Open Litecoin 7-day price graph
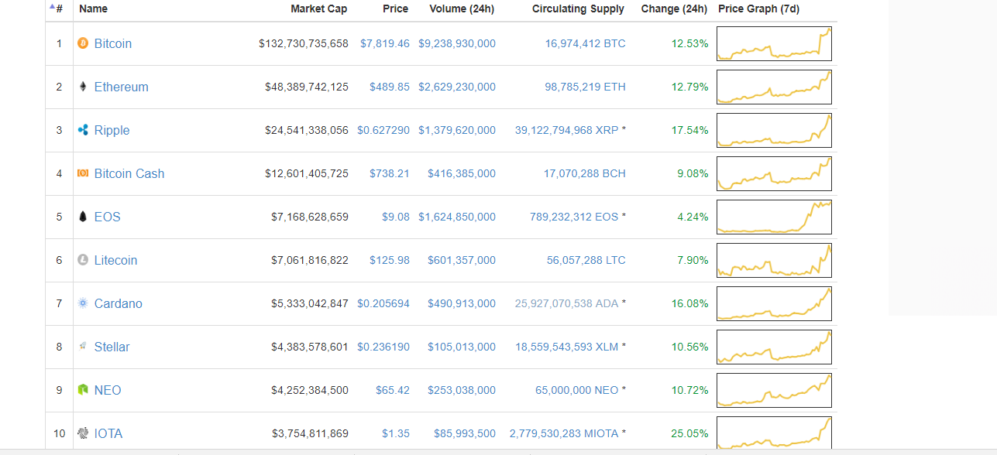Screen dimensions: 997x455 click(774, 260)
